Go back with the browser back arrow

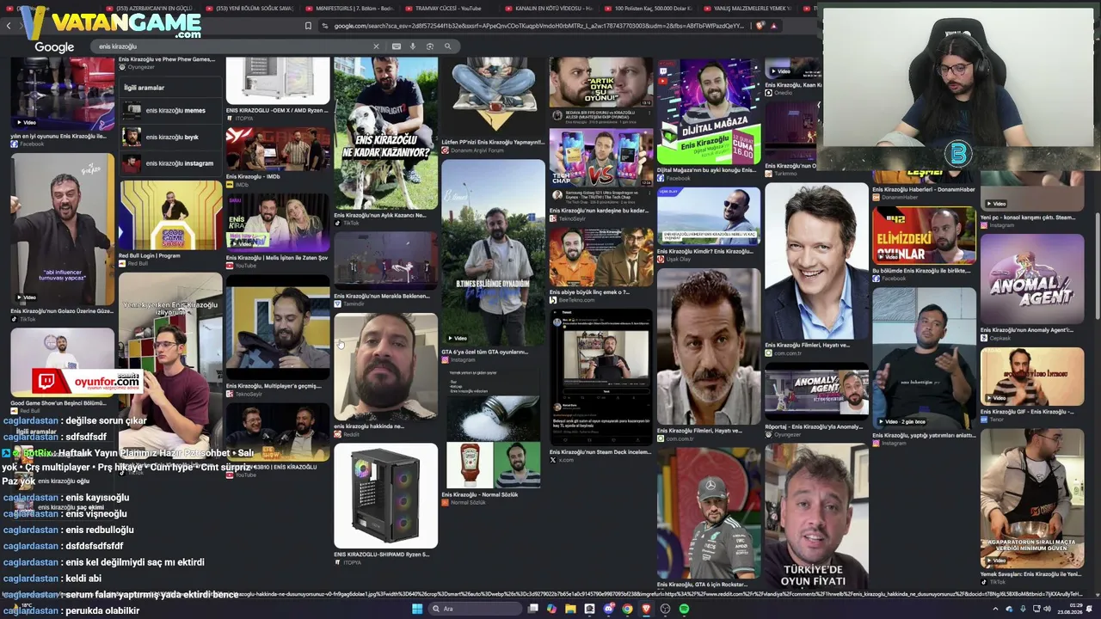[x=9, y=26]
